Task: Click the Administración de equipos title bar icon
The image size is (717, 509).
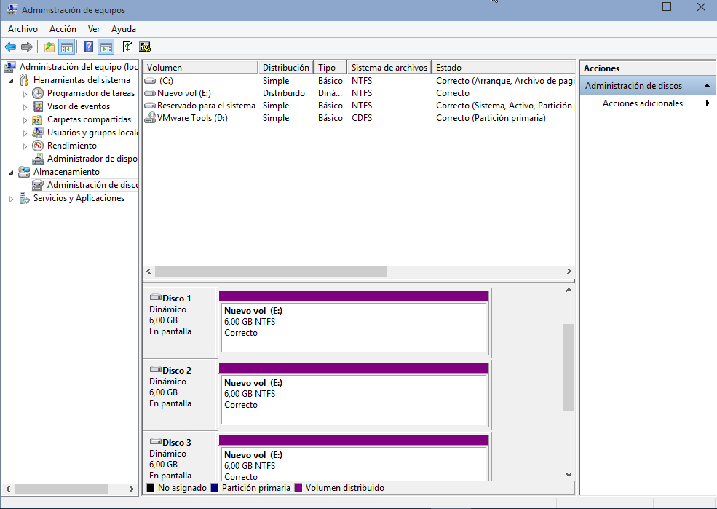Action: click(12, 9)
